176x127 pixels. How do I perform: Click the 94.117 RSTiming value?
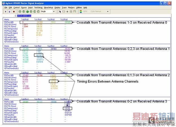[x=25, y=82]
